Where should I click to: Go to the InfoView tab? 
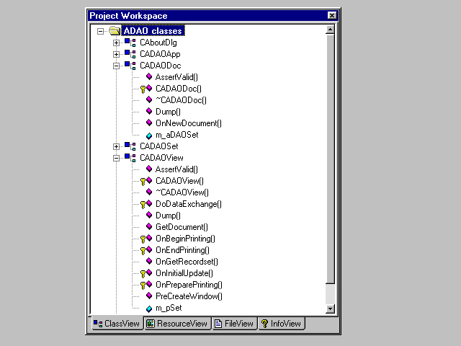(x=282, y=324)
